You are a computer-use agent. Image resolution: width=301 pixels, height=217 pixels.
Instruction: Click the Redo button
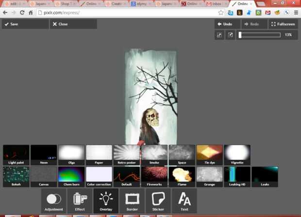254,24
